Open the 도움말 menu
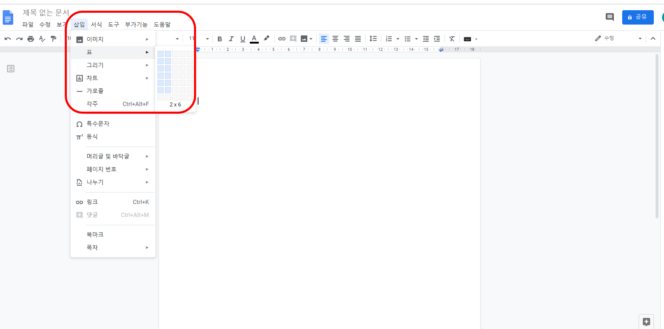This screenshot has width=664, height=329. (162, 24)
